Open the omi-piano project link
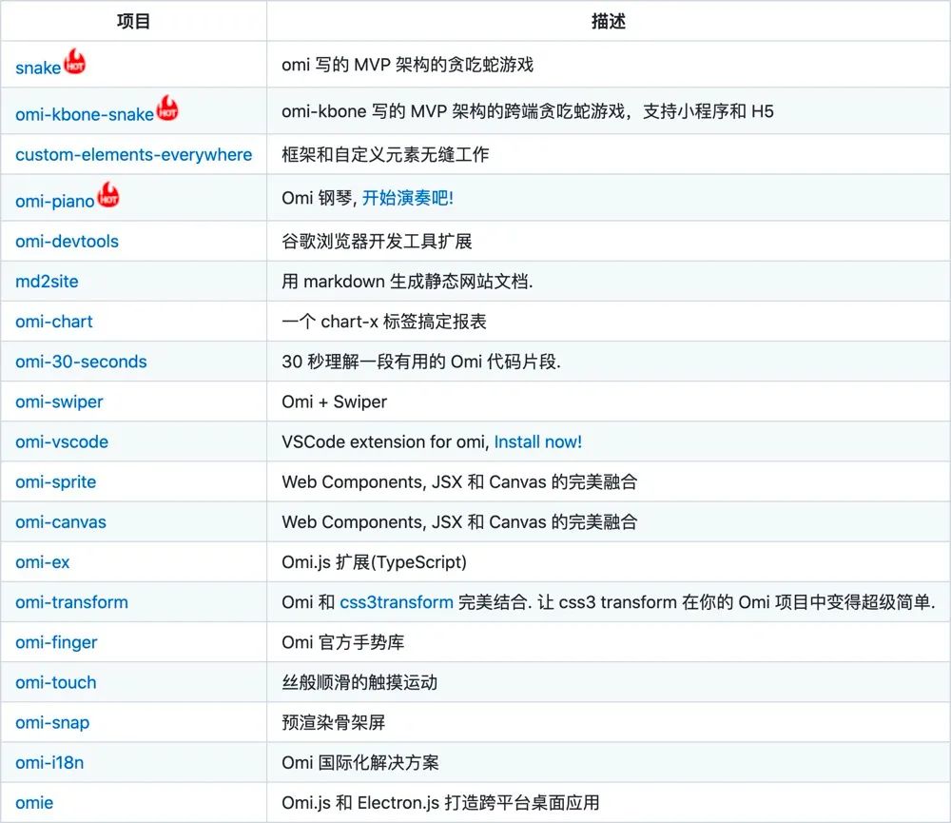951x823 pixels. (54, 201)
